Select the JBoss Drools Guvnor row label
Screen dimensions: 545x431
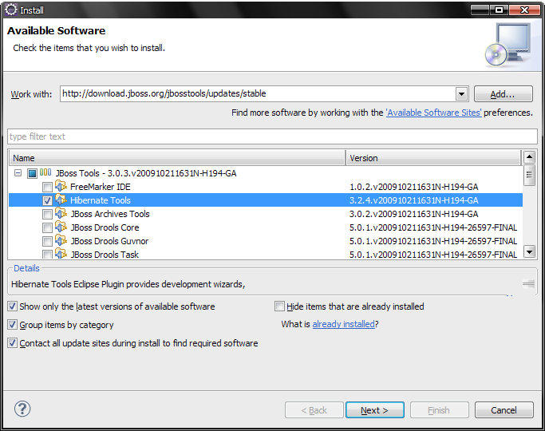109,241
